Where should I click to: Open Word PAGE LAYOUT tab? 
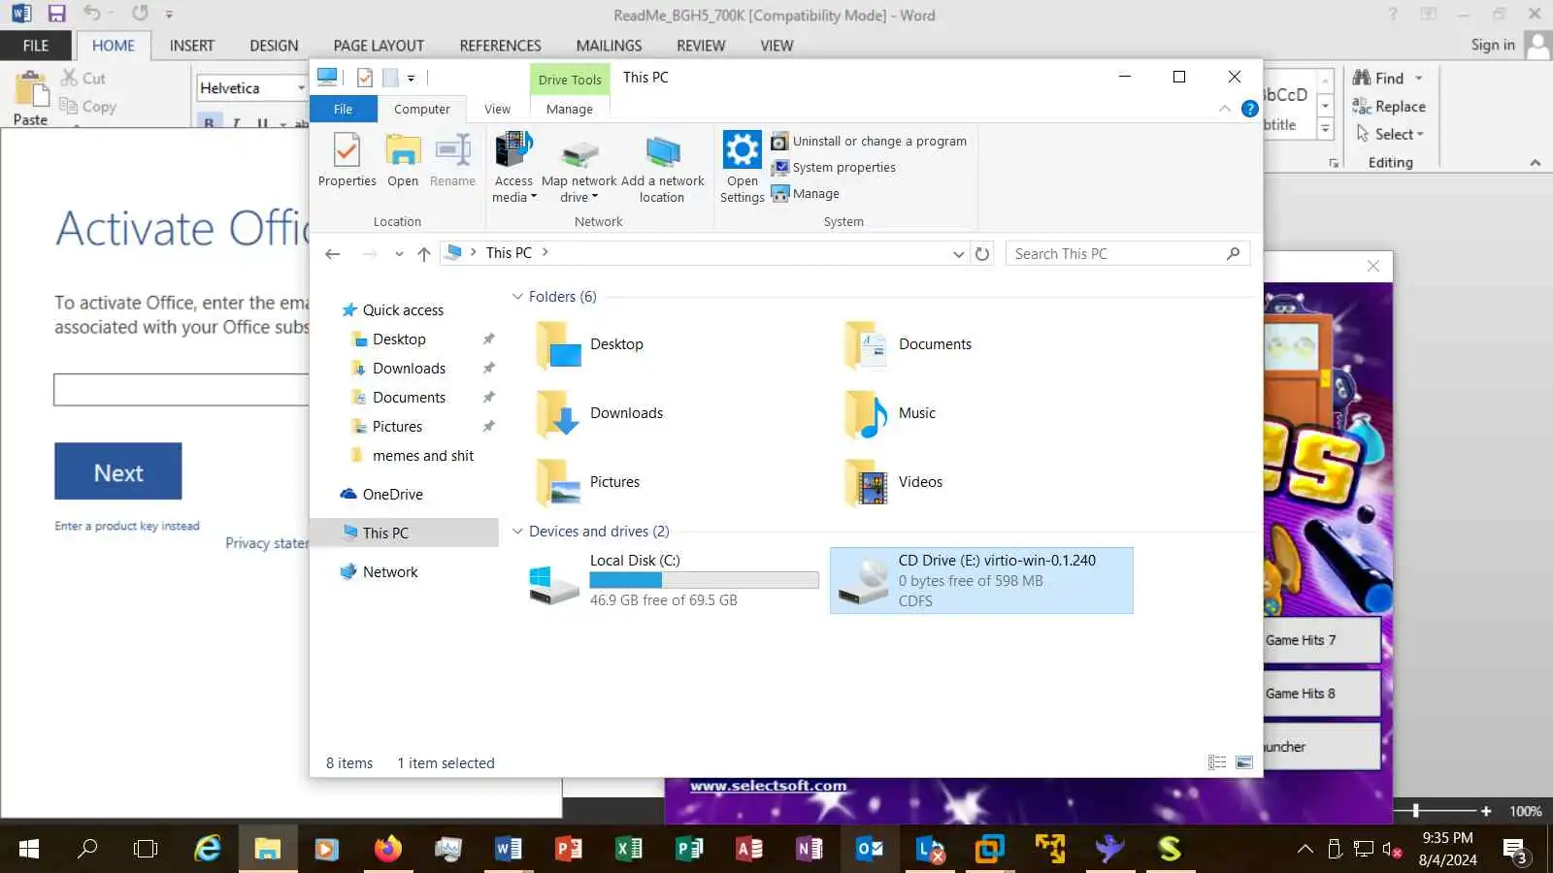click(x=379, y=46)
